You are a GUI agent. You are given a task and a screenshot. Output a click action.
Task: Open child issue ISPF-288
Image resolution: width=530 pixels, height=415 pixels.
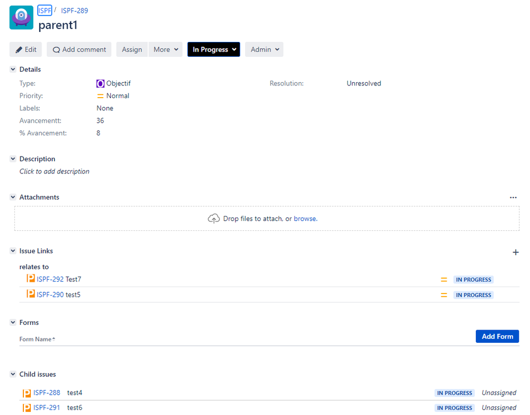tap(47, 393)
